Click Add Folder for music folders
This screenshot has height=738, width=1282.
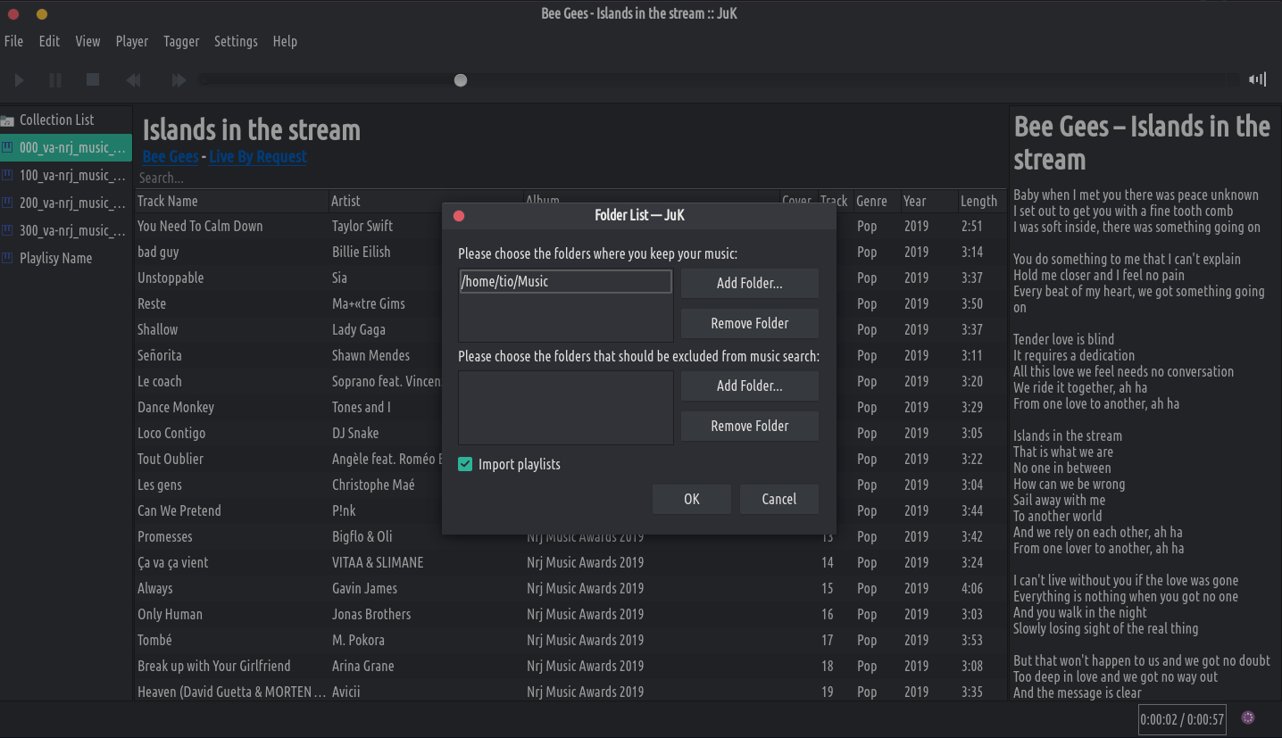point(750,284)
